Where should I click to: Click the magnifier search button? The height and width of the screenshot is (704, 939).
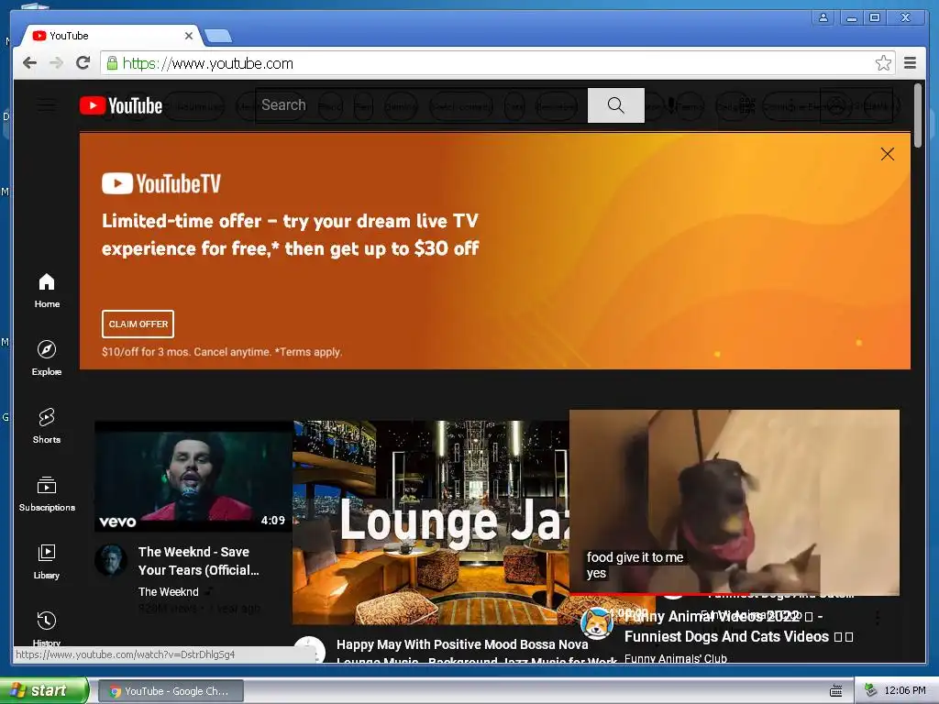615,105
